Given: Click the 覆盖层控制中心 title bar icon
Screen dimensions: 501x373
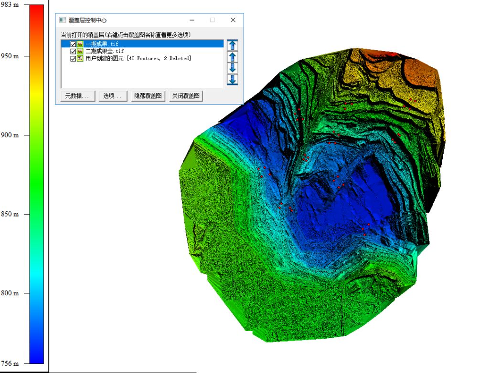Looking at the screenshot, I should (x=62, y=20).
